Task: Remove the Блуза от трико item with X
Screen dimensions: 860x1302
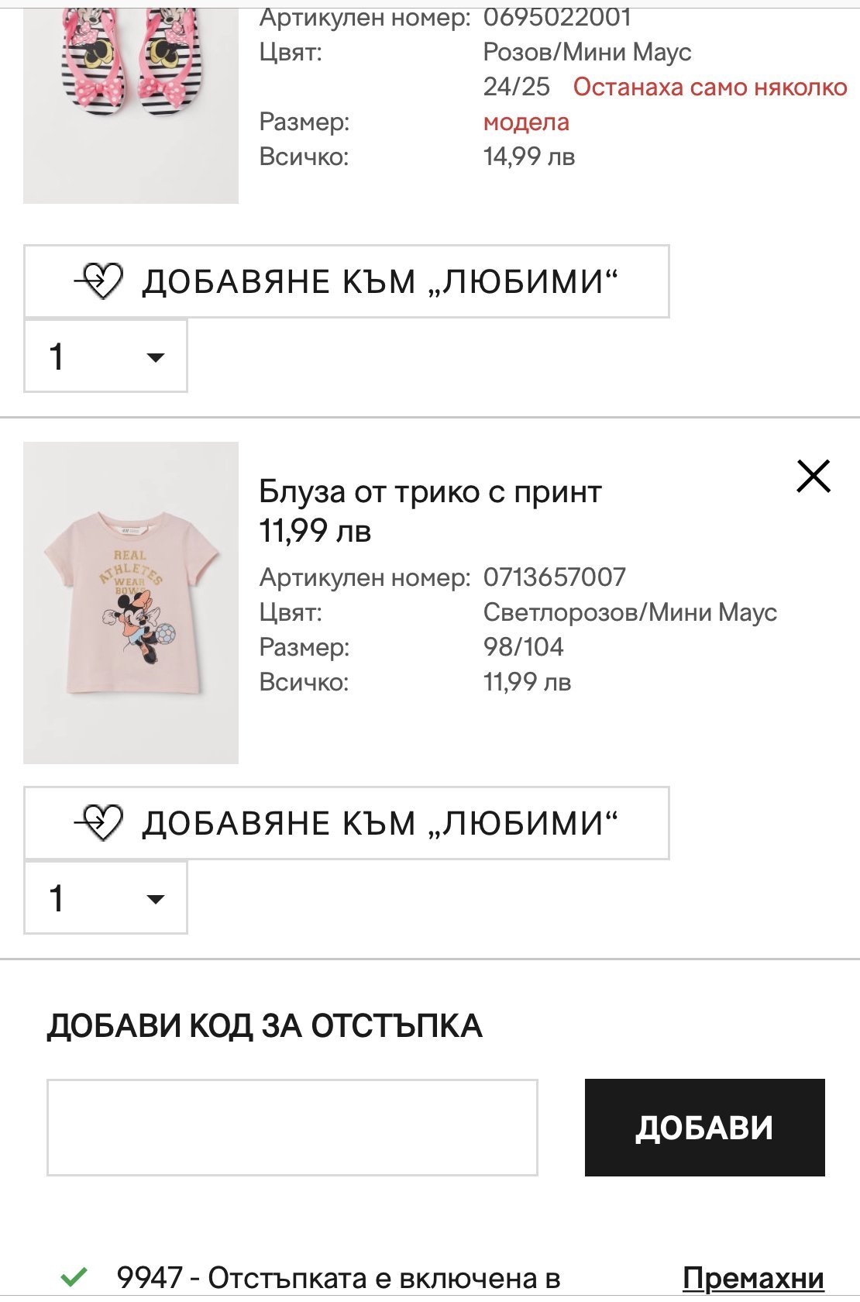Action: point(813,476)
